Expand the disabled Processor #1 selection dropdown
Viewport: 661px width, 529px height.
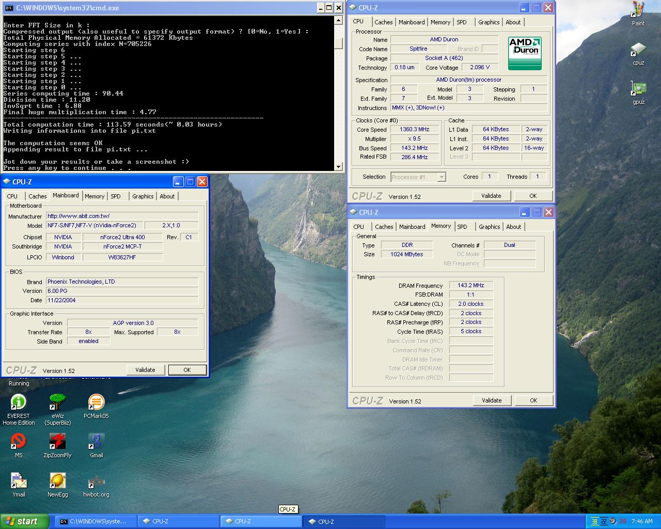tap(442, 177)
